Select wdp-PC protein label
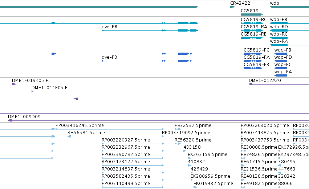This screenshot has height=189, width=309. coord(283,65)
